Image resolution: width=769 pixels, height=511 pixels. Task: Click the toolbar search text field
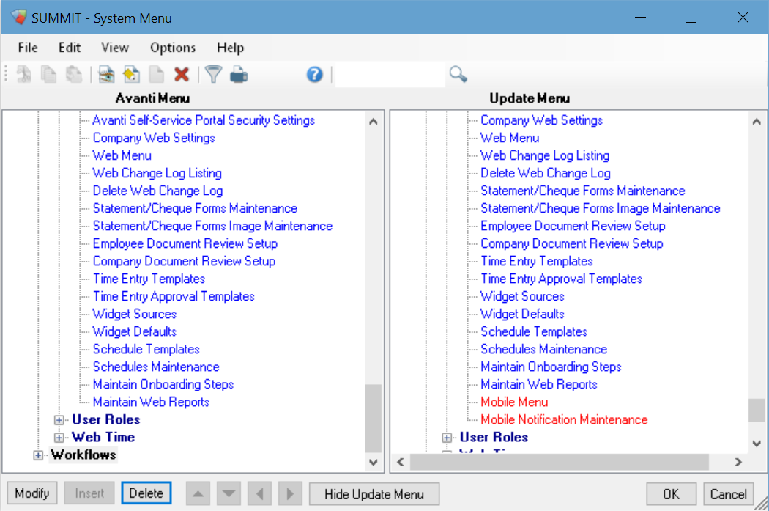(390, 75)
